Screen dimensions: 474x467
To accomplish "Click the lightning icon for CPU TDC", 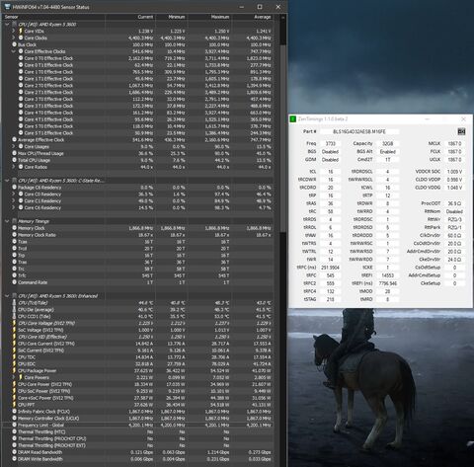I will point(14,356).
